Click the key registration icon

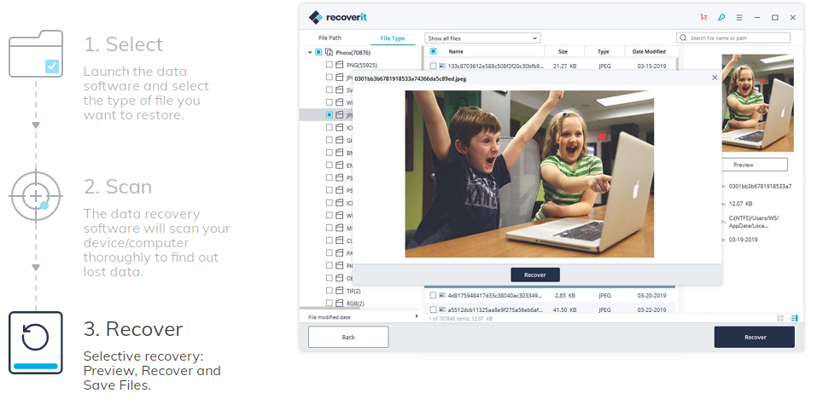pos(721,17)
